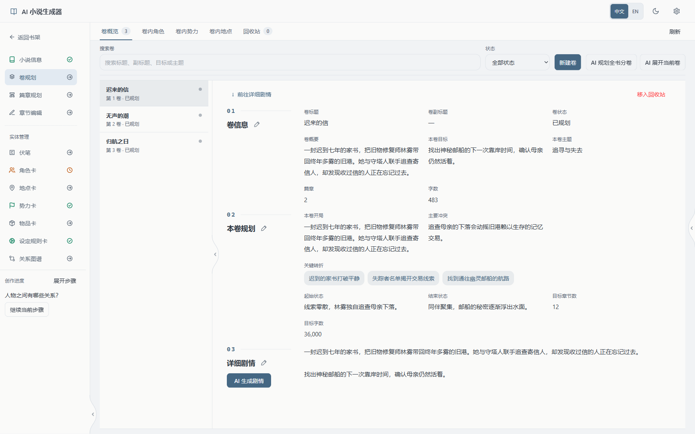Click AI 展开当前卷 button
This screenshot has width=695, height=434.
(662, 62)
